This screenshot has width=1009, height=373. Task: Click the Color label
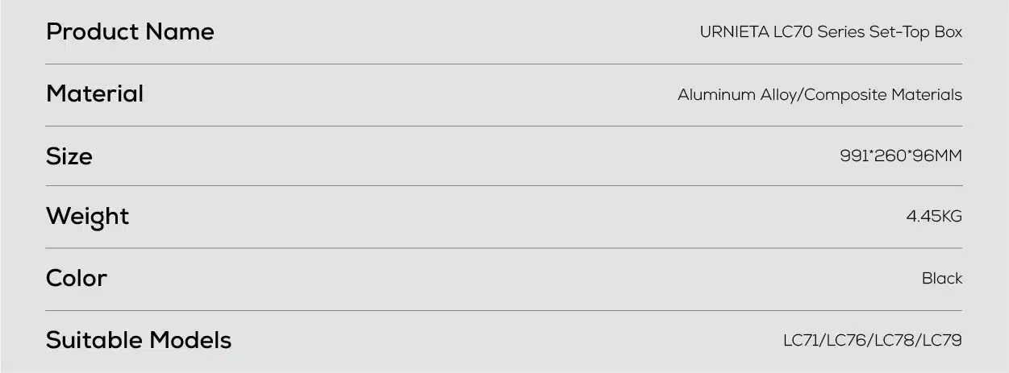(x=76, y=279)
